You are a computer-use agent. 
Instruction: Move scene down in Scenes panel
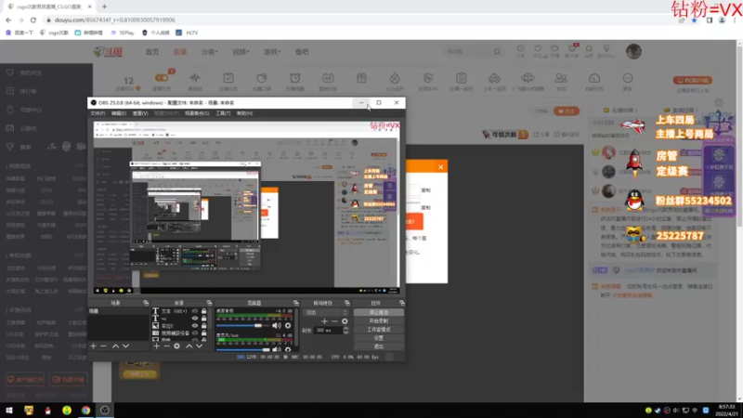pos(125,346)
